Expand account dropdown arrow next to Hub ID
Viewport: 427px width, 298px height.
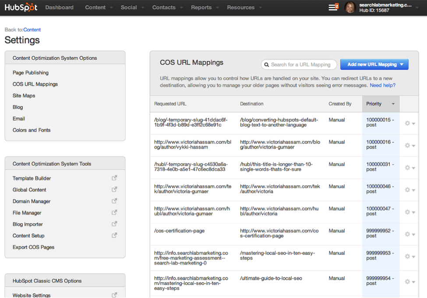(417, 7)
